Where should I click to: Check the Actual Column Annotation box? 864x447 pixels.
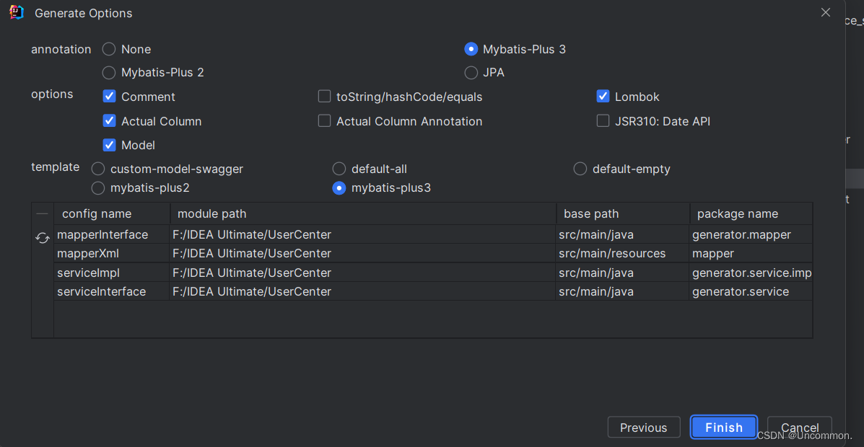[325, 121]
